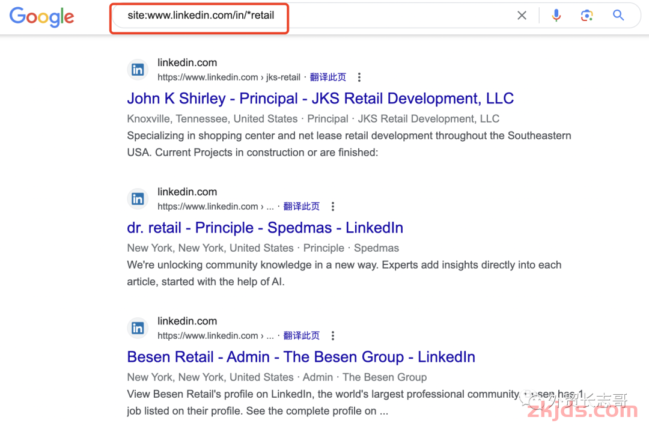Image resolution: width=649 pixels, height=429 pixels.
Task: Open three-dot menu for Besen Retail result
Action: coord(333,335)
